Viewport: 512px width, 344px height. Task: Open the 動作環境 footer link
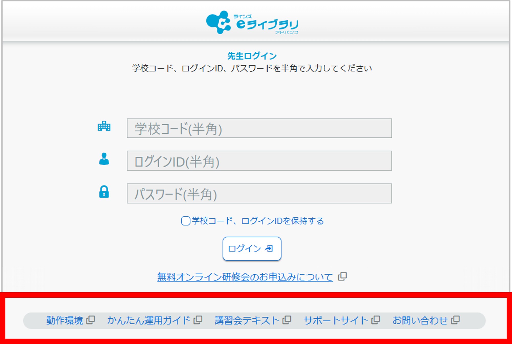point(65,320)
